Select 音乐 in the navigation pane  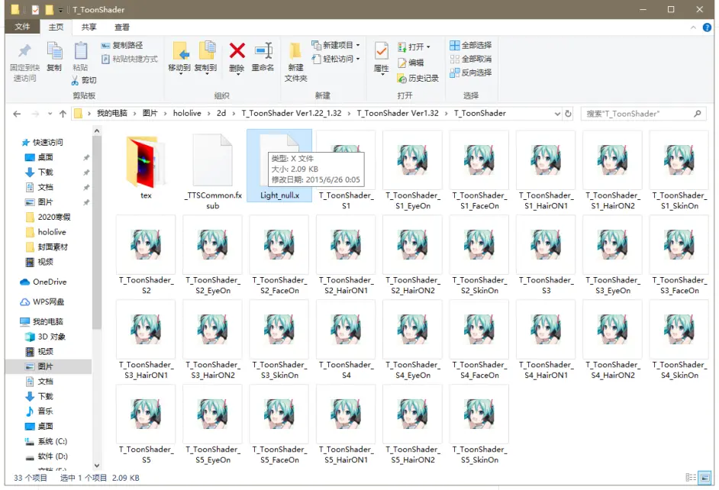coord(40,411)
